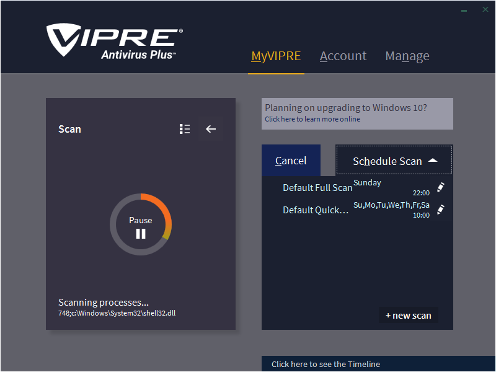Screen dimensions: 496x372
Task: Minimize the VIPRE window
Action: point(464,10)
